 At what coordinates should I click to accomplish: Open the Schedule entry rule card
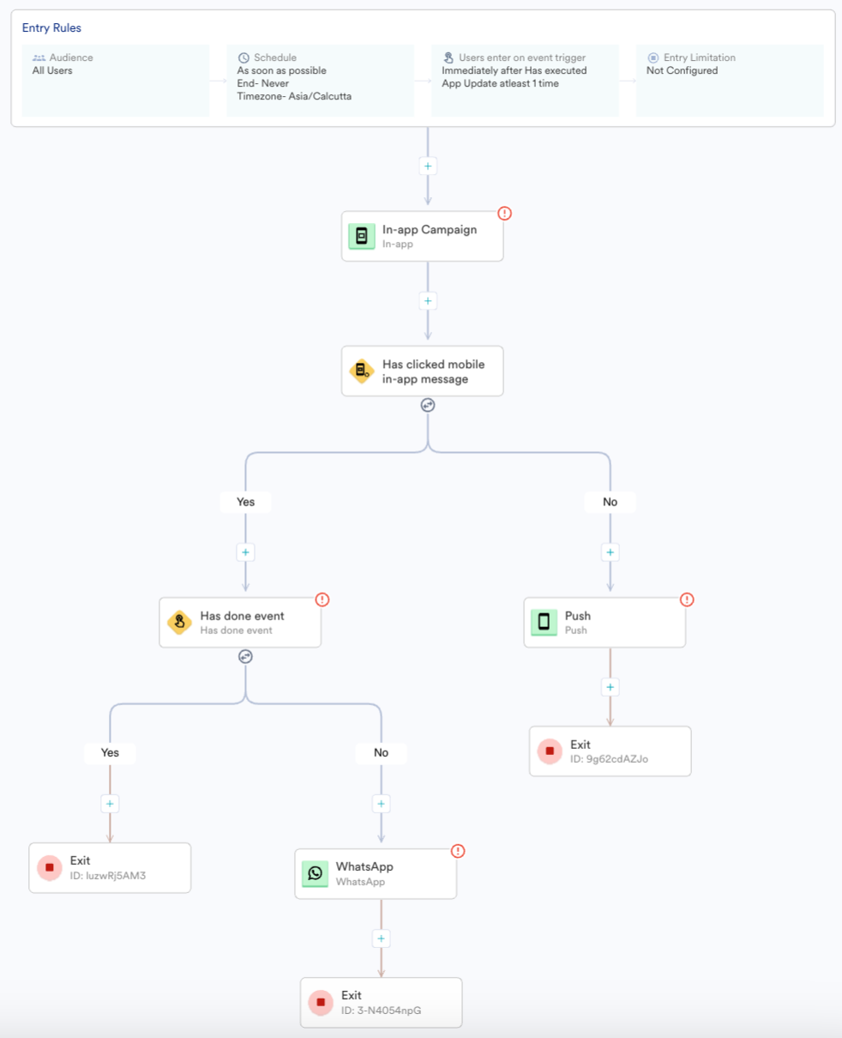(x=320, y=81)
